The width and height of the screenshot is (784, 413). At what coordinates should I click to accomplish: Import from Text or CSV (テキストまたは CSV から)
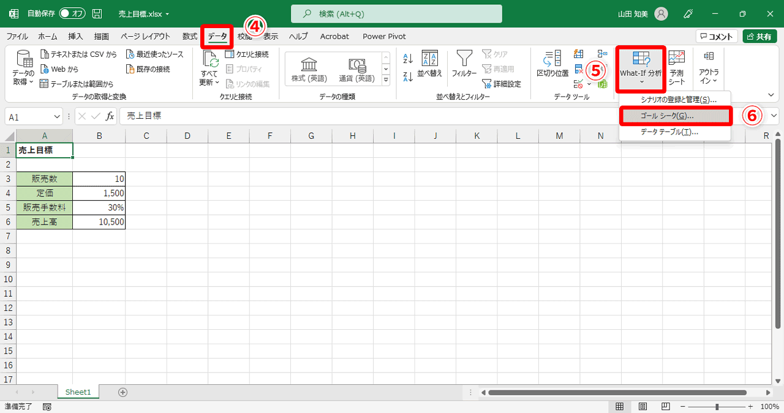[78, 54]
